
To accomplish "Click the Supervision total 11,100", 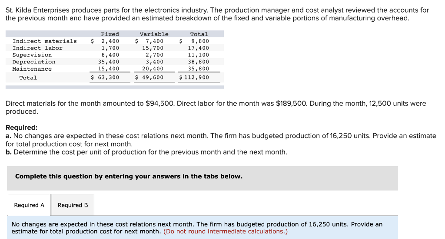I will [x=198, y=55].
